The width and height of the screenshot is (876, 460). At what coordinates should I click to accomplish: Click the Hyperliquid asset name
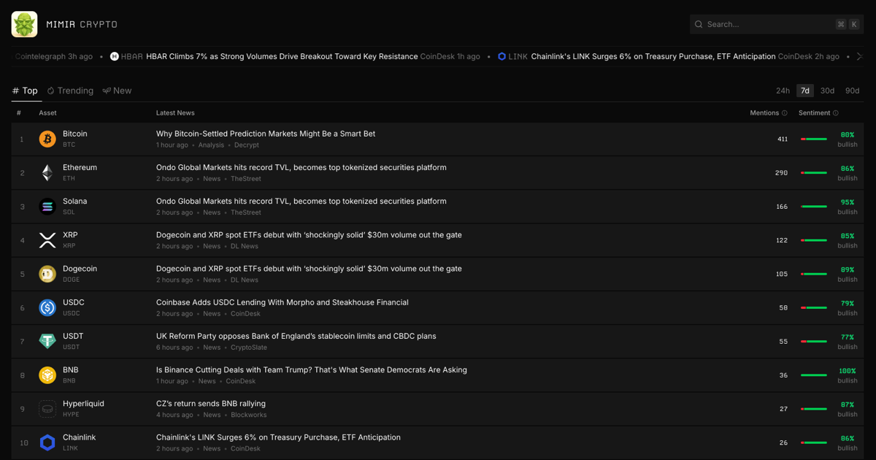pyautogui.click(x=83, y=404)
